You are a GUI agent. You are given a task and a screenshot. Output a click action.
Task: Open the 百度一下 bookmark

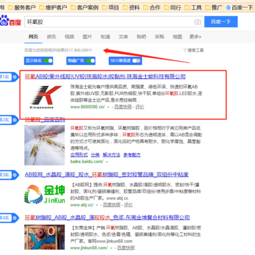click(240, 7)
